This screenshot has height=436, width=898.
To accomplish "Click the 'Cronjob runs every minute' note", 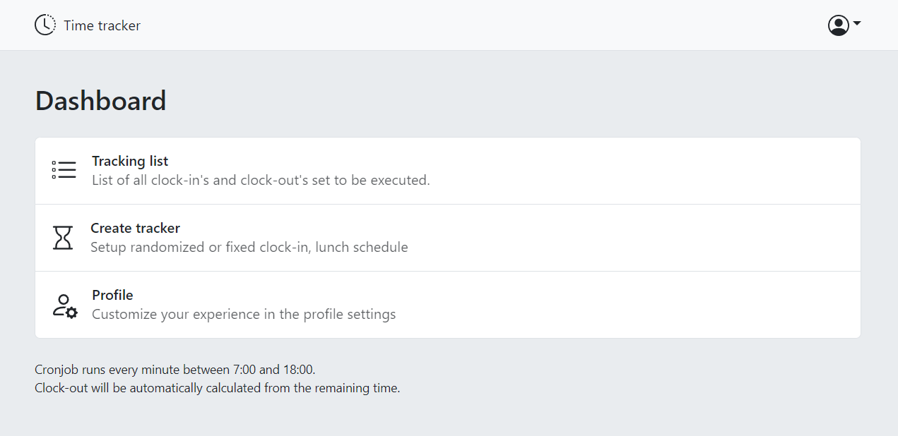I will (175, 369).
